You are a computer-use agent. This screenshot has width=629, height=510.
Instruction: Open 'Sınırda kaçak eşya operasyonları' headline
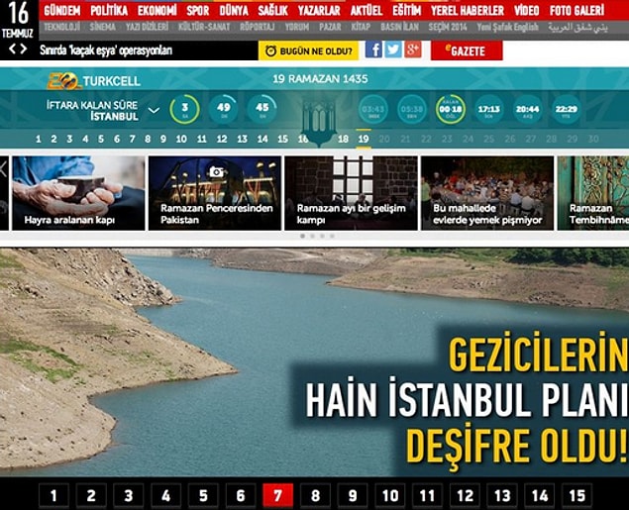pyautogui.click(x=106, y=51)
